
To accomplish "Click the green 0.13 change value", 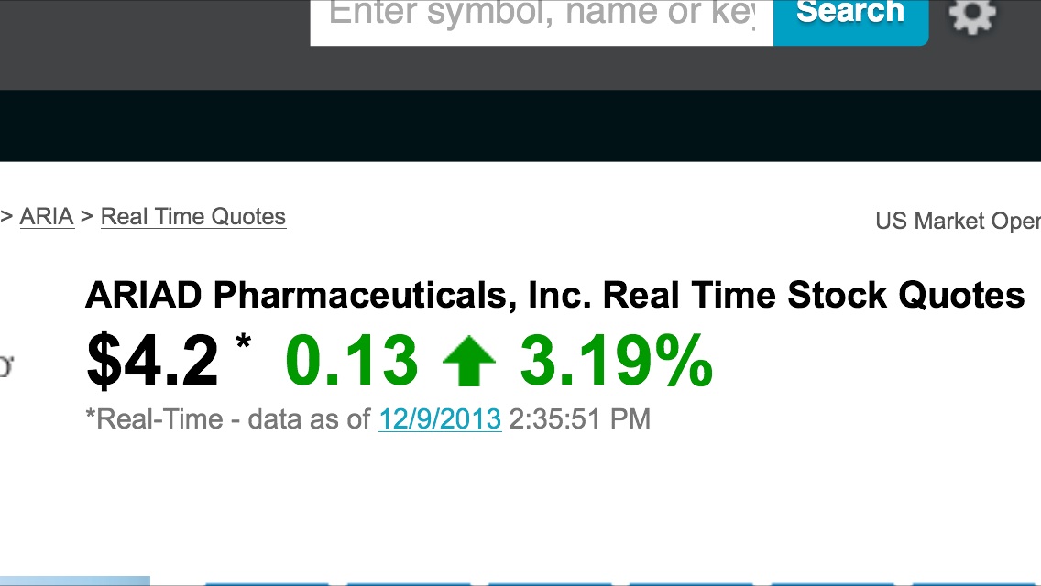I will coord(352,361).
